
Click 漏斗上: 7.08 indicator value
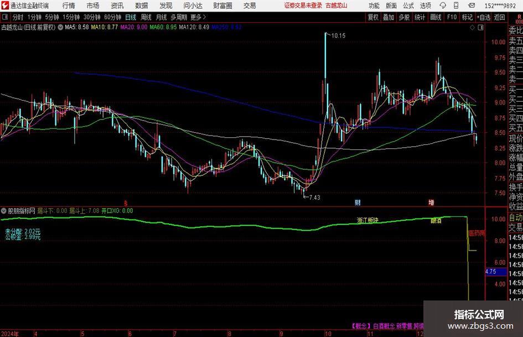84,211
